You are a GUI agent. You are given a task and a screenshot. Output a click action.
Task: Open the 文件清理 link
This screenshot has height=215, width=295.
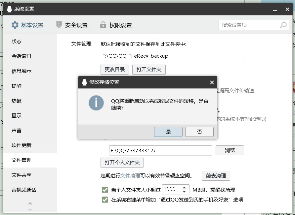click(x=130, y=176)
